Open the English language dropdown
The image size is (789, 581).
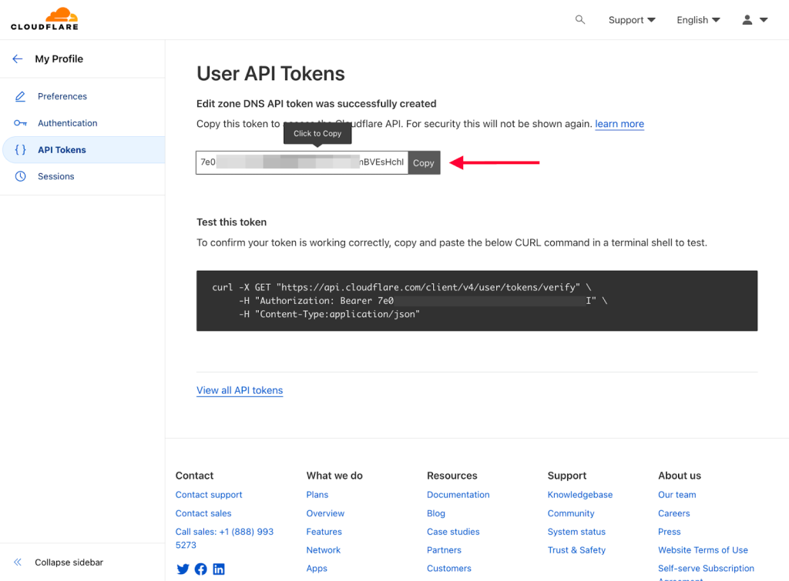tap(698, 20)
